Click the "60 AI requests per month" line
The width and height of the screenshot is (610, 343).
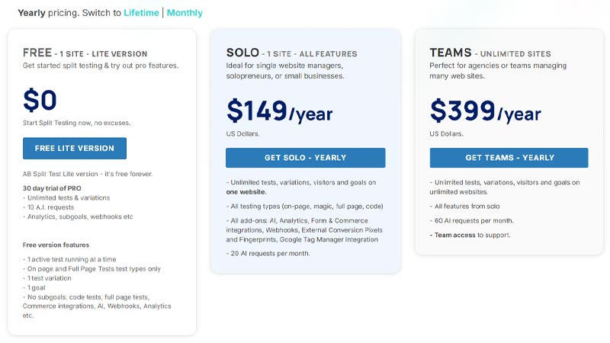(x=473, y=221)
